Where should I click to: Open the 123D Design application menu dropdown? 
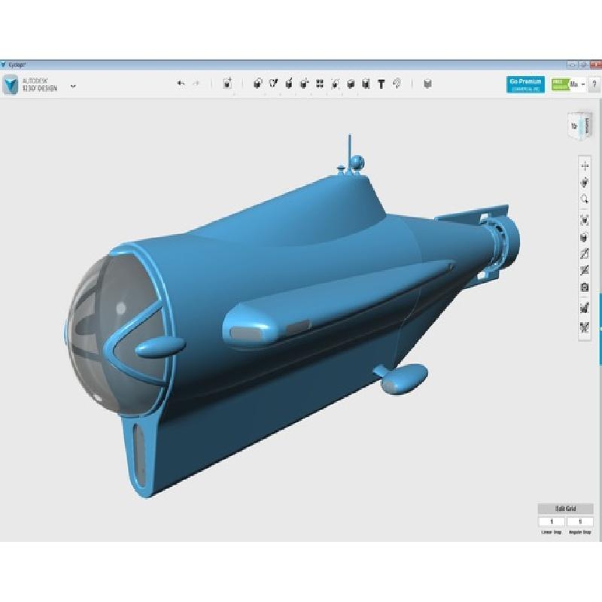click(x=73, y=85)
